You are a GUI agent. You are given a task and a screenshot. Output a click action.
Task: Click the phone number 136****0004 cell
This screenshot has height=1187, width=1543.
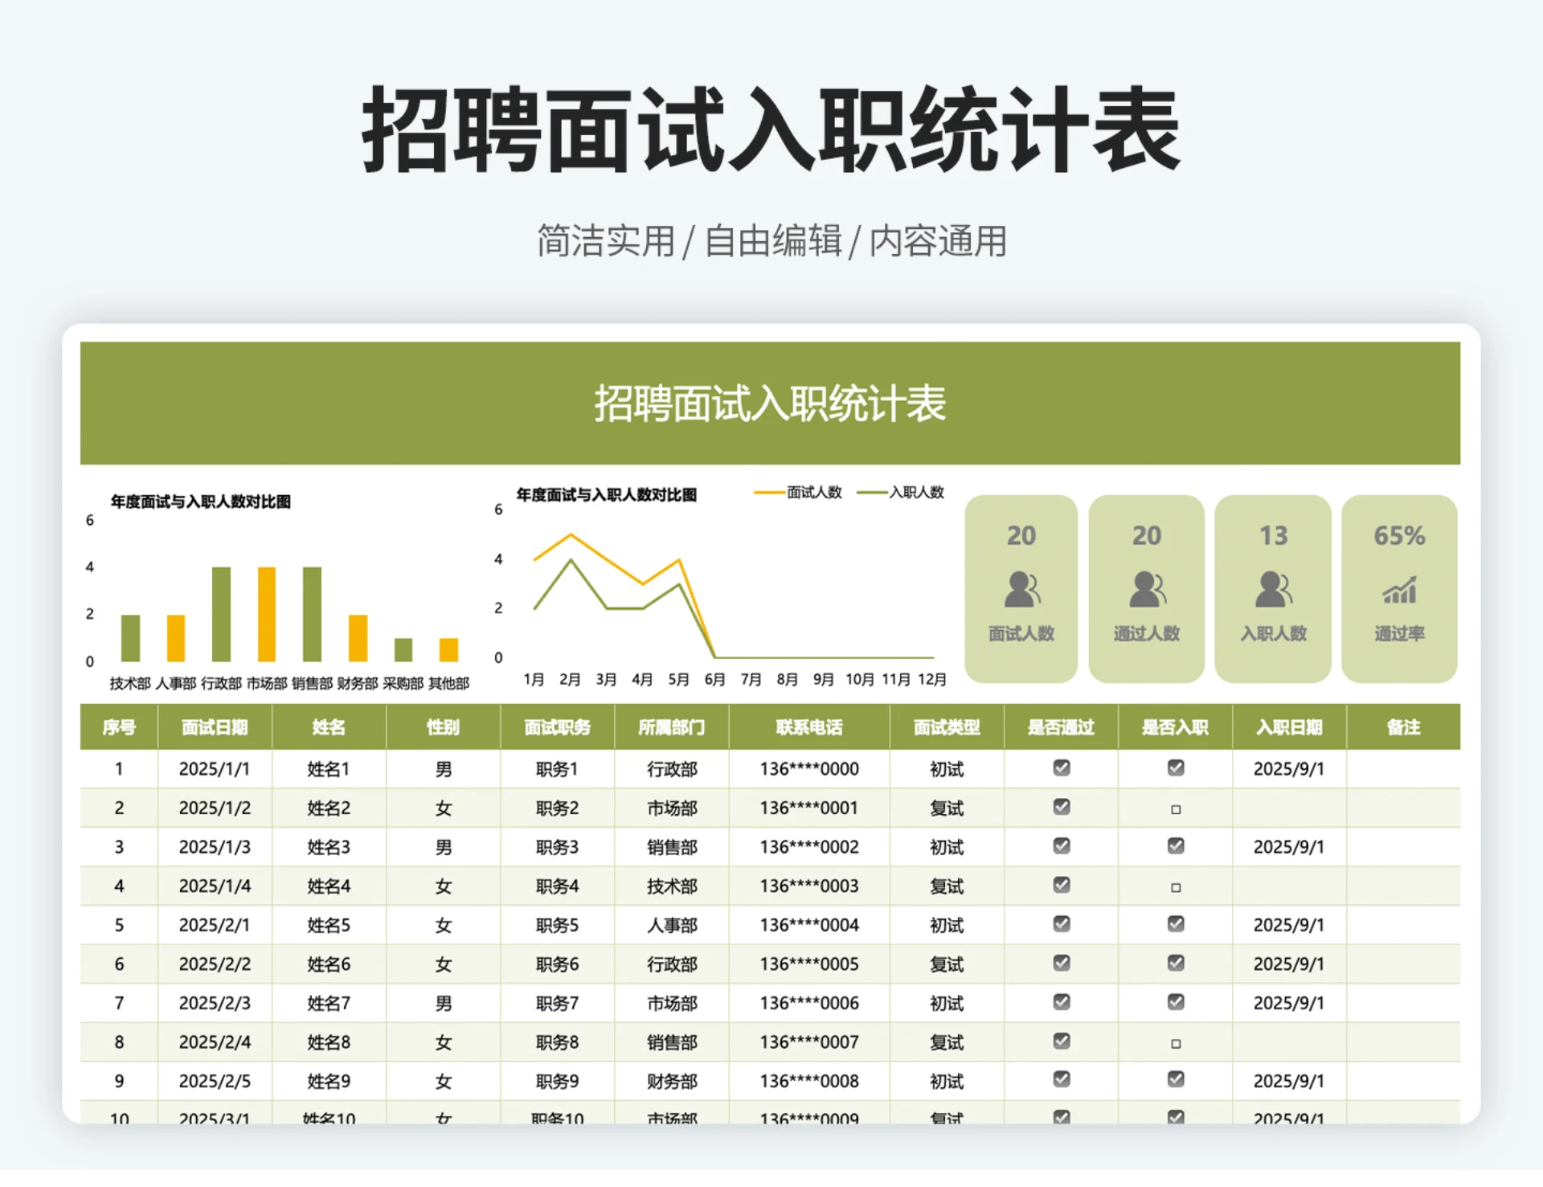(x=808, y=925)
